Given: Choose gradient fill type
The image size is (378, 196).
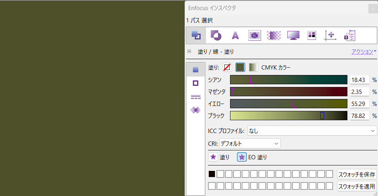Looking at the screenshot, I should [x=253, y=67].
